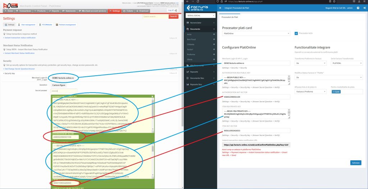Click the Log off button
This screenshot has width=368, height=189.
(172, 10)
